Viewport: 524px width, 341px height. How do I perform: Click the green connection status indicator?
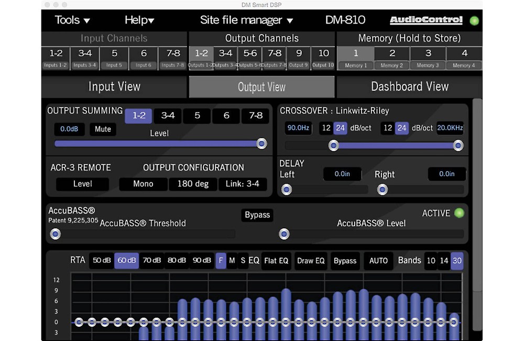pos(474,21)
